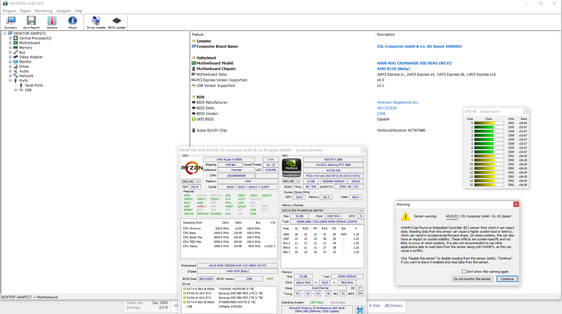Select the Central Processor(s) tree icon
Screen dimensions: 562x314
[x=16, y=38]
